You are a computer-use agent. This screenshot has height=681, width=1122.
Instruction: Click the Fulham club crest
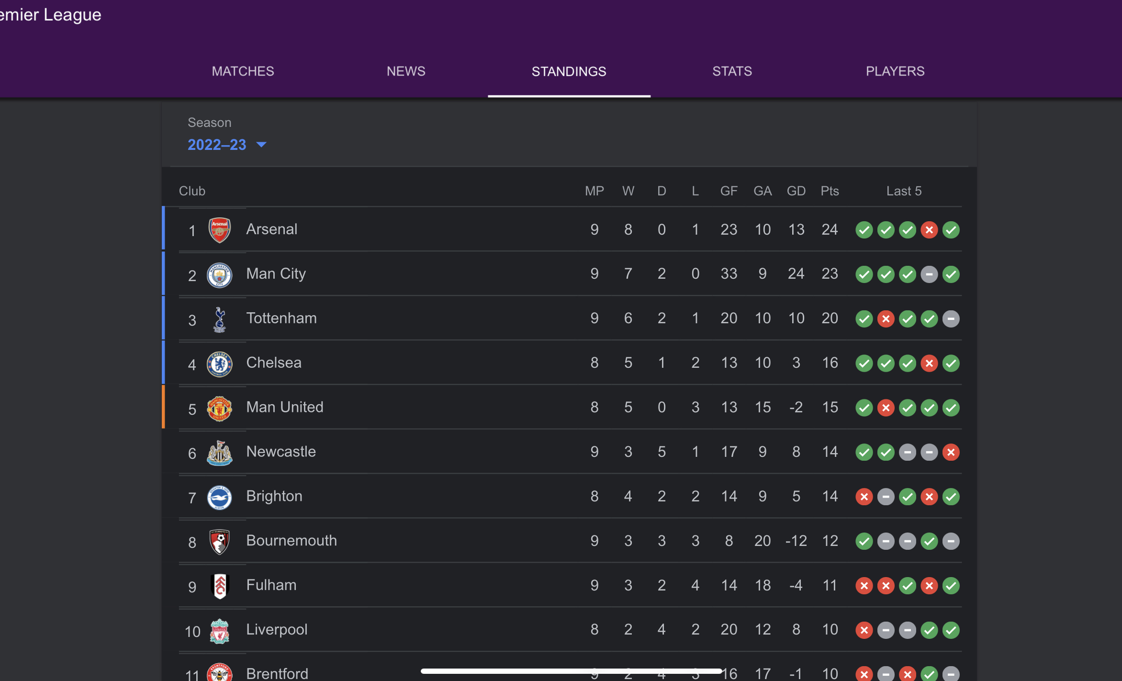point(220,586)
